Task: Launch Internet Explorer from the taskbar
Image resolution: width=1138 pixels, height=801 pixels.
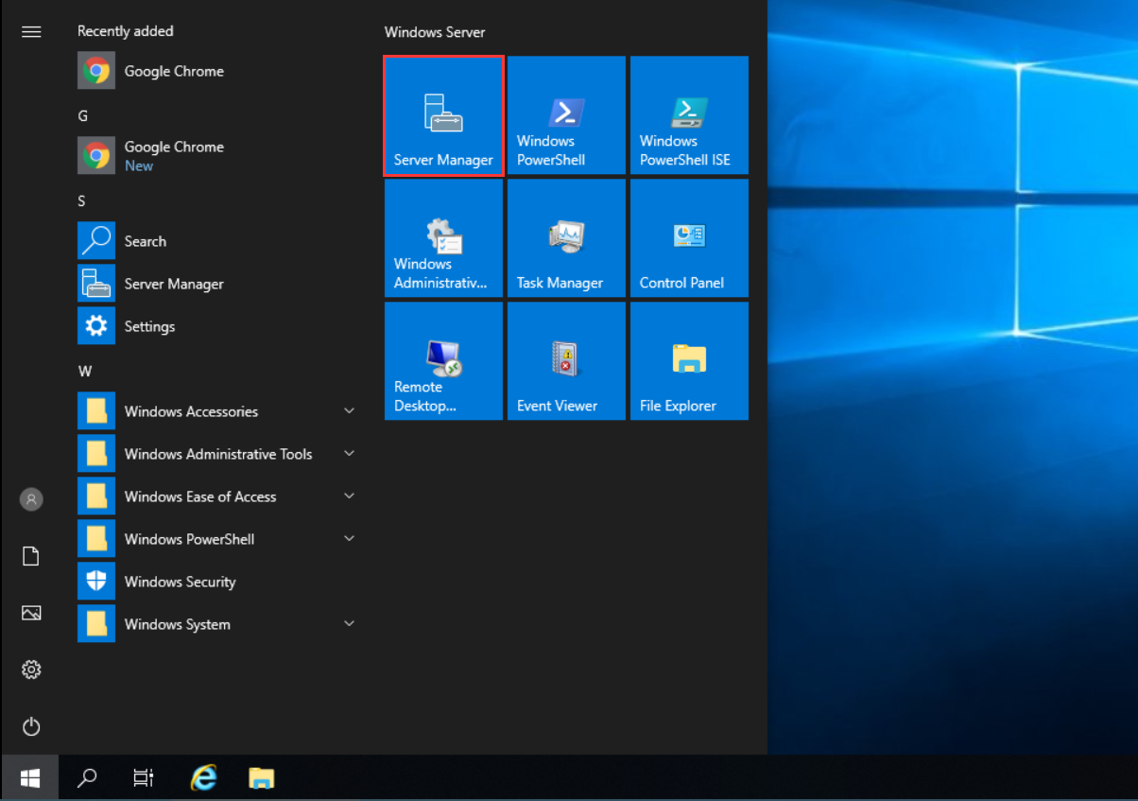Action: (x=203, y=777)
